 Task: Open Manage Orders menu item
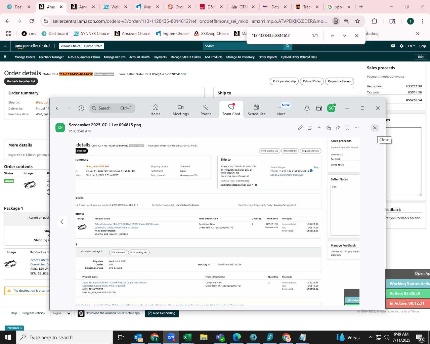25,57
